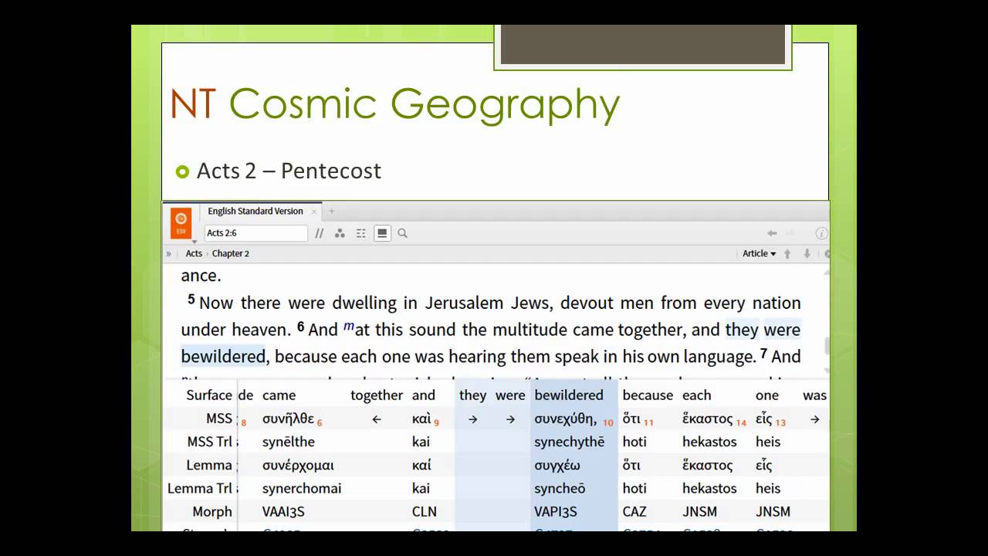The height and width of the screenshot is (556, 988).
Task: Jump to previous article with up arrow
Action: coord(787,253)
